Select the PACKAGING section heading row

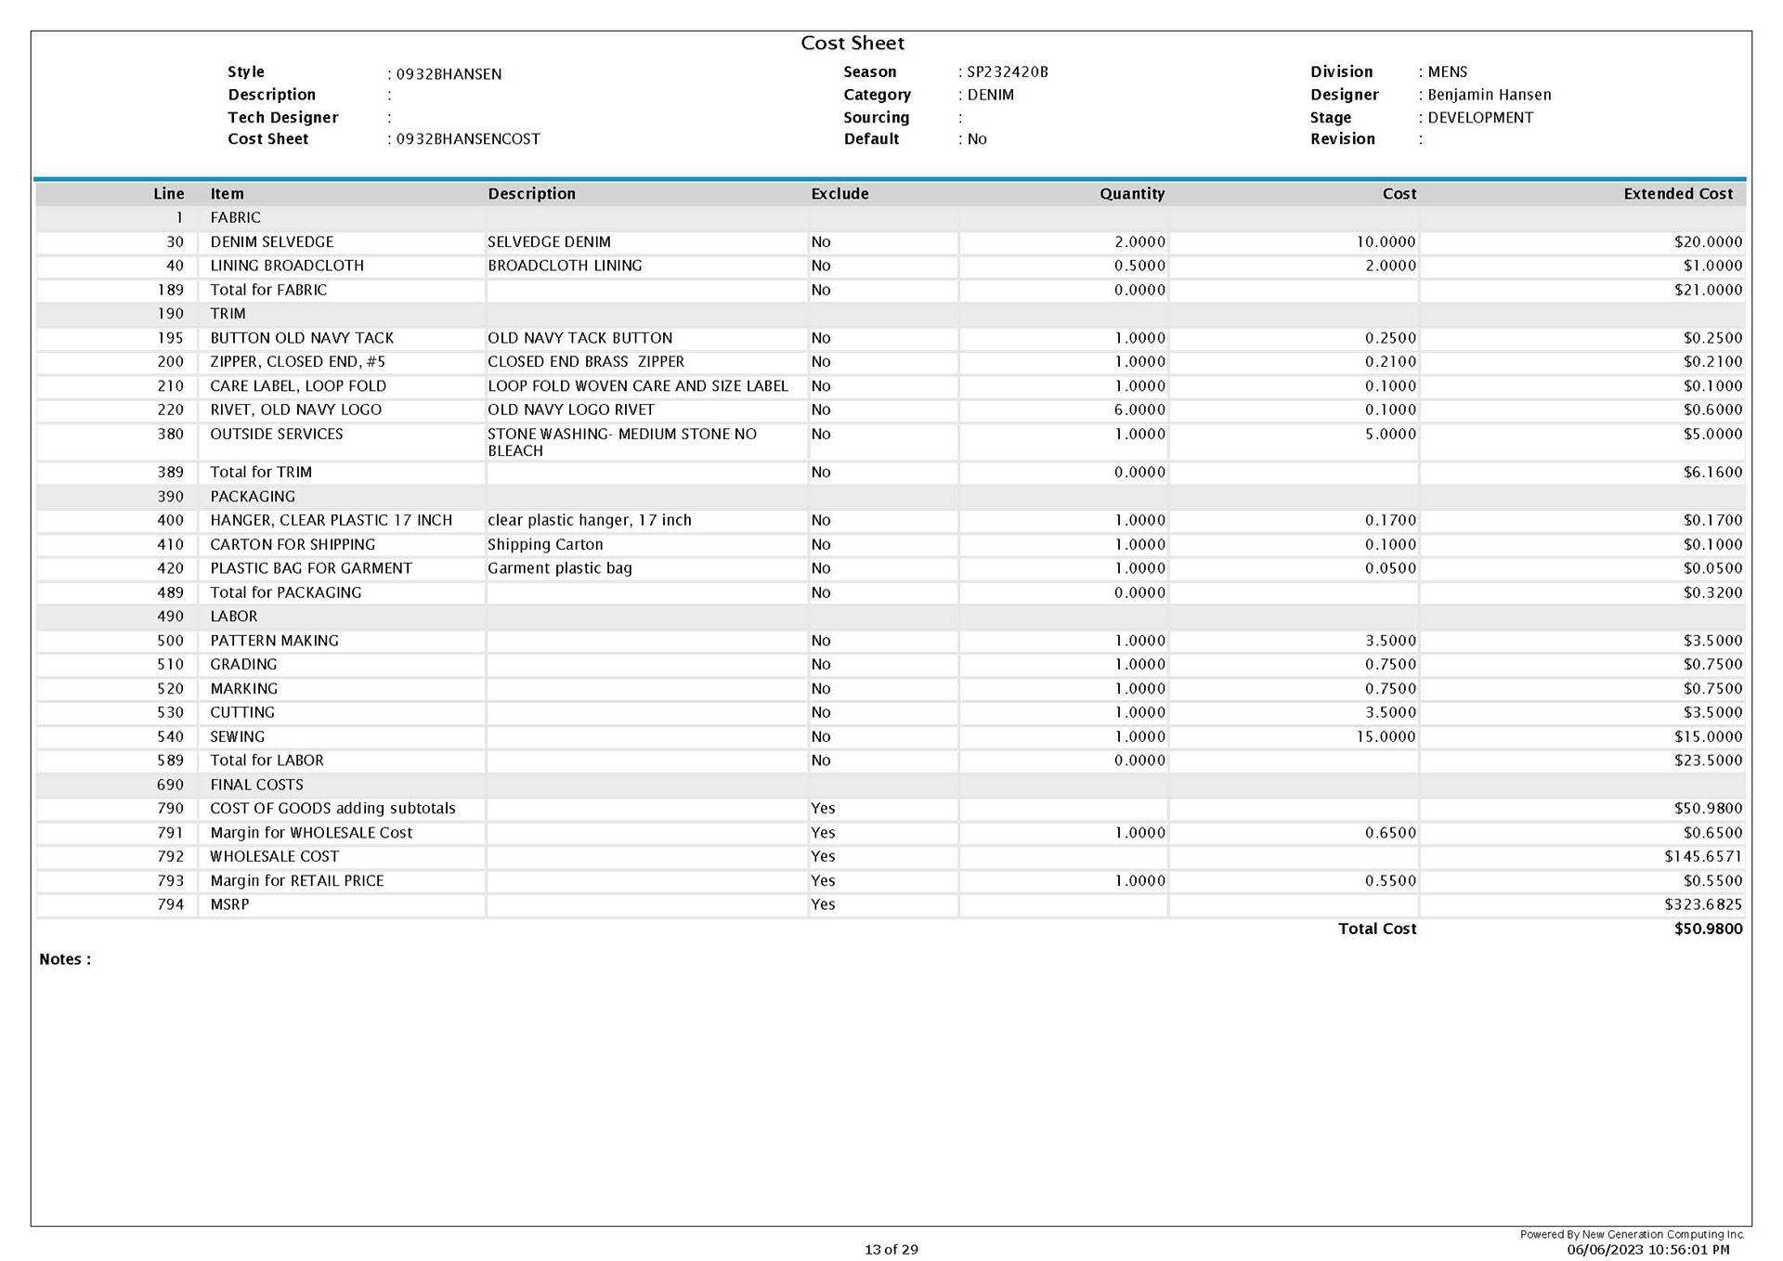252,496
